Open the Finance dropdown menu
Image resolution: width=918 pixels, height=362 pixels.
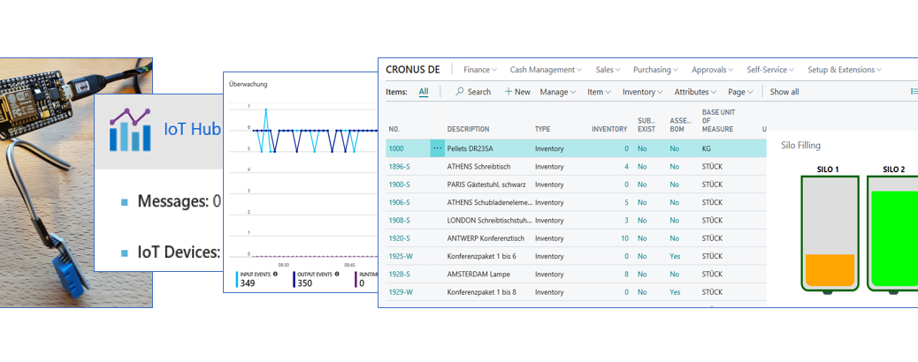click(x=480, y=70)
